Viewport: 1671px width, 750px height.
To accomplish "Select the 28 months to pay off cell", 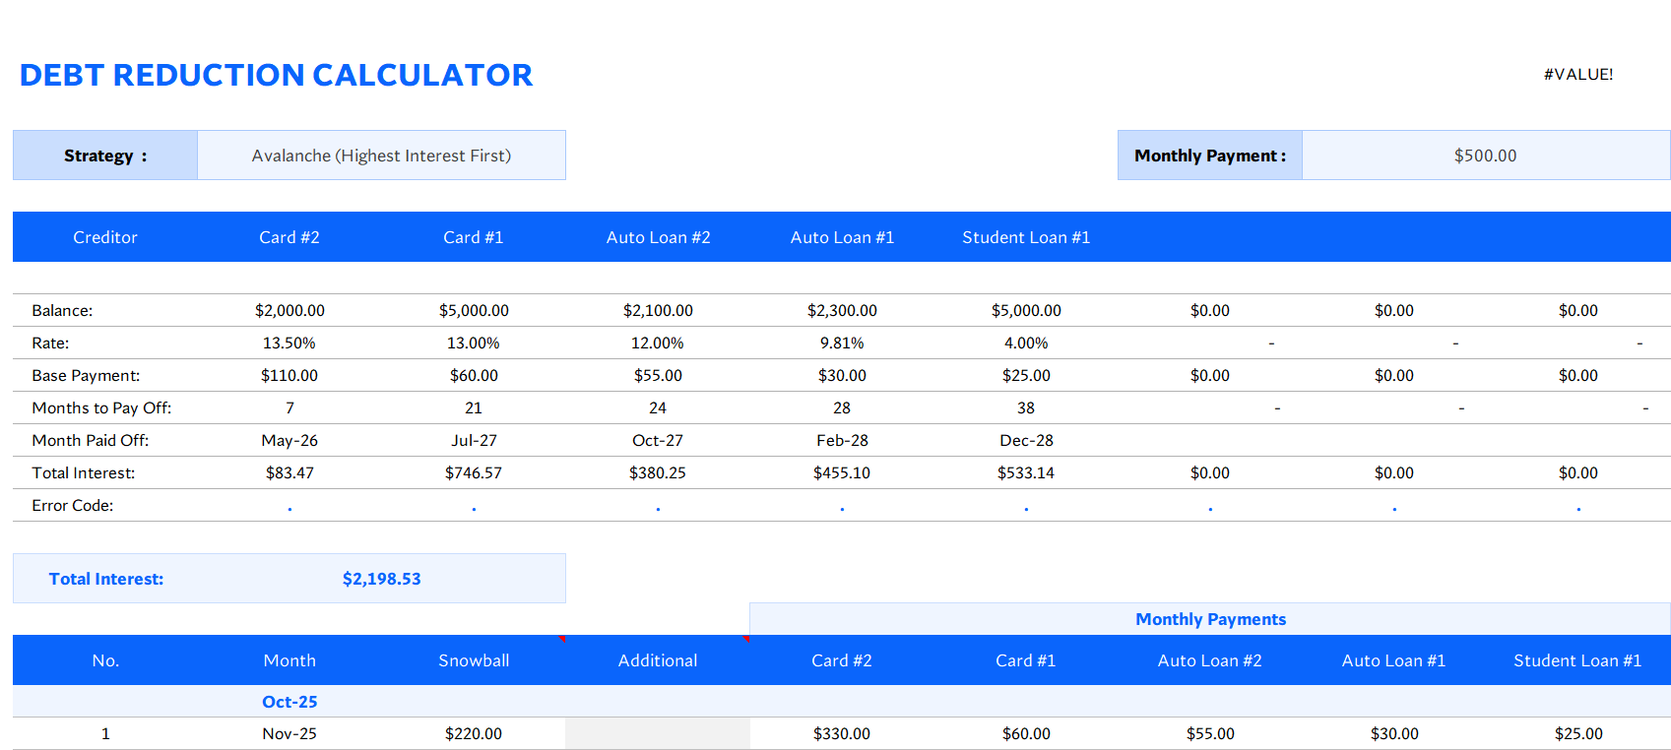I will [x=842, y=407].
